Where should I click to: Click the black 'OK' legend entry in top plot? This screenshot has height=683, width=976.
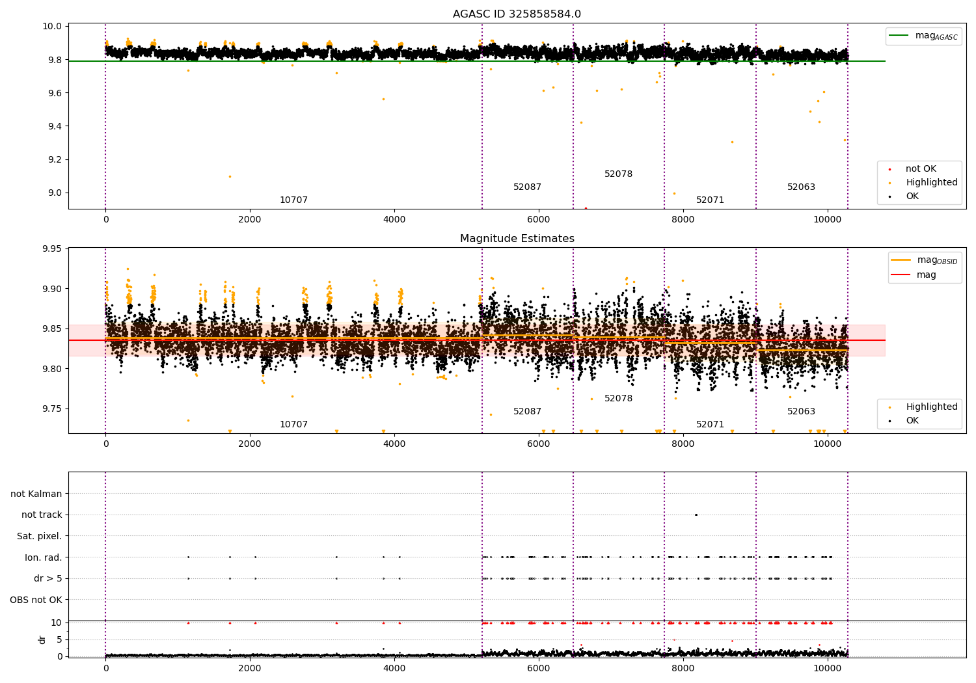(912, 196)
